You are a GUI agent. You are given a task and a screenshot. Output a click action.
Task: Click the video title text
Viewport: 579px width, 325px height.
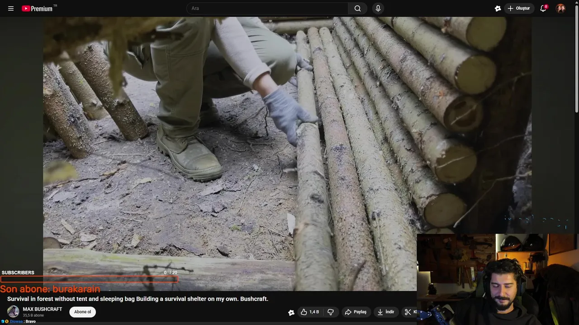coord(138,299)
